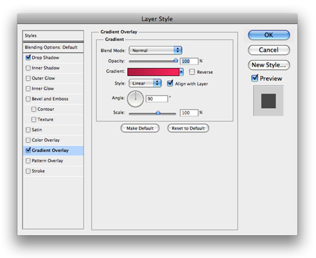Confirm with the OK button
The height and width of the screenshot is (258, 316).
269,35
